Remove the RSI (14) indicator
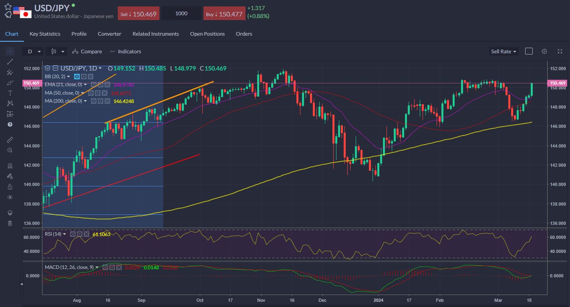570x307 pixels. [x=87, y=234]
